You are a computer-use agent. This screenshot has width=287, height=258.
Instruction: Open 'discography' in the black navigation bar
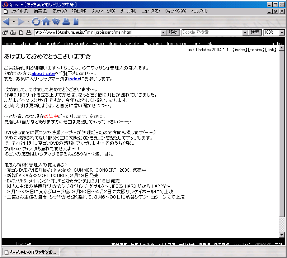click(x=76, y=43)
